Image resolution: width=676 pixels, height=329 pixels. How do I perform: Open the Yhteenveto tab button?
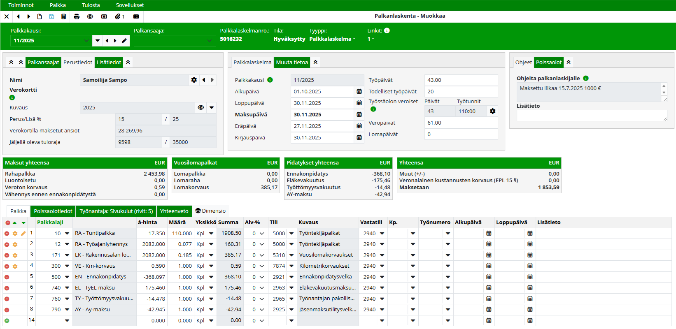(x=174, y=211)
